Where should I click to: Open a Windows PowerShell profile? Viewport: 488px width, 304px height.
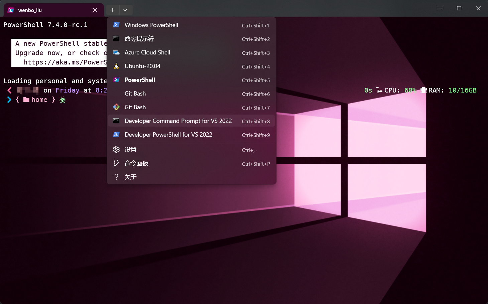coord(192,25)
